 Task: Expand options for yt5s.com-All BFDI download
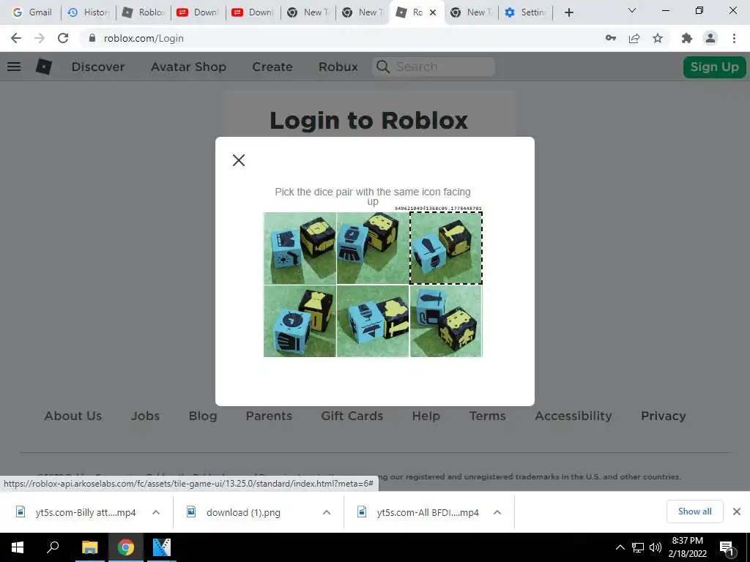pos(497,512)
